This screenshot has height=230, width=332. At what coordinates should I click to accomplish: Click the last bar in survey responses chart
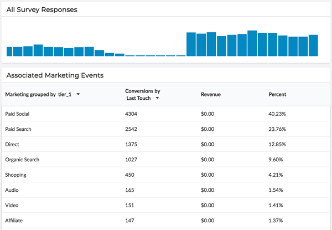point(313,45)
